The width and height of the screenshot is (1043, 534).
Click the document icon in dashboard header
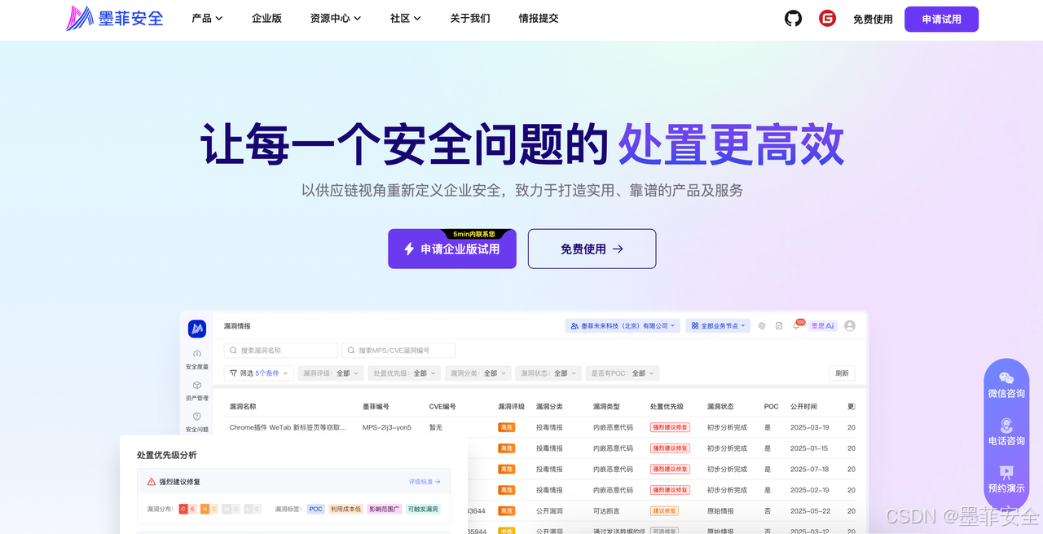[x=779, y=326]
